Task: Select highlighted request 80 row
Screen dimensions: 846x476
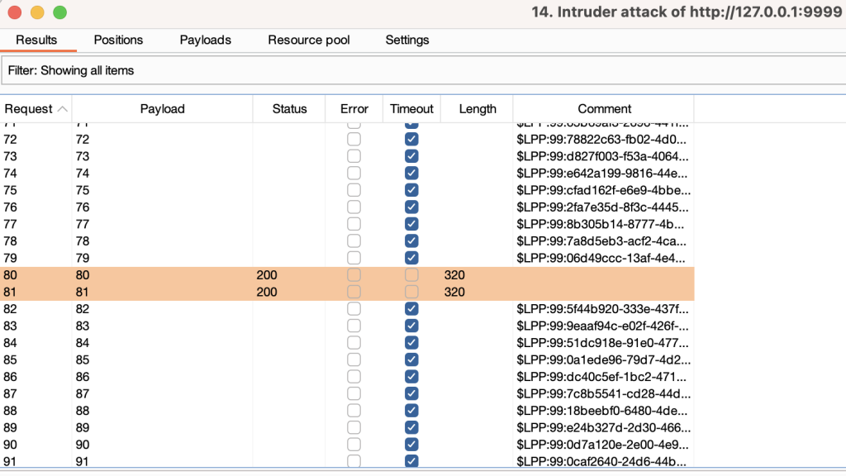Action: 165,275
